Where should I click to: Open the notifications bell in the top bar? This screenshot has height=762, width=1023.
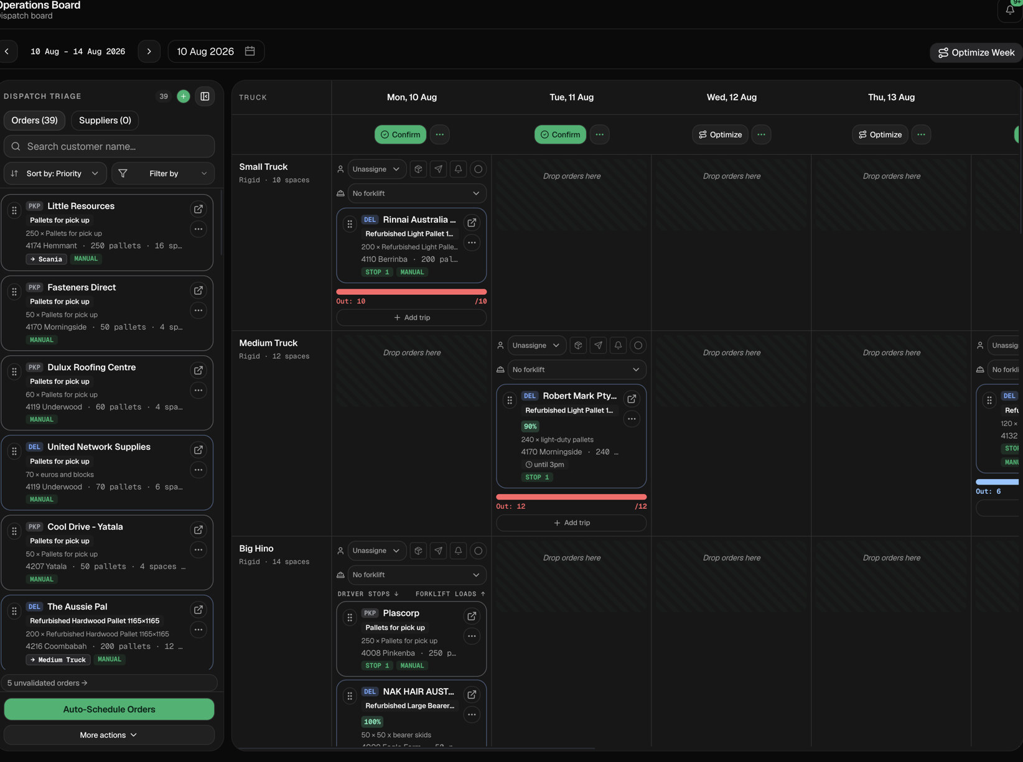tap(1010, 10)
